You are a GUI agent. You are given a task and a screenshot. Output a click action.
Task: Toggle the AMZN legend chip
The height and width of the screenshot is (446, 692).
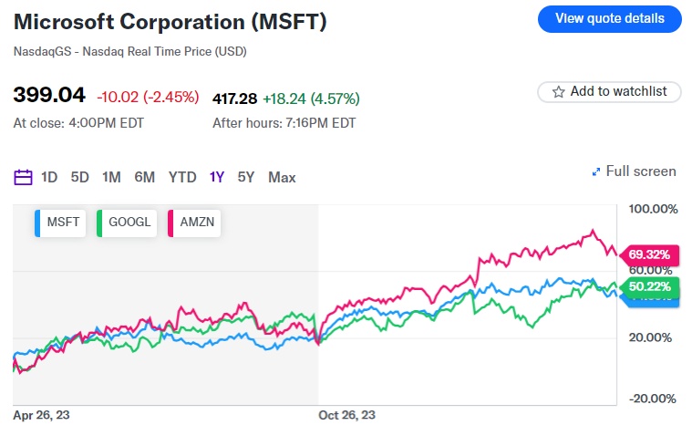(195, 223)
